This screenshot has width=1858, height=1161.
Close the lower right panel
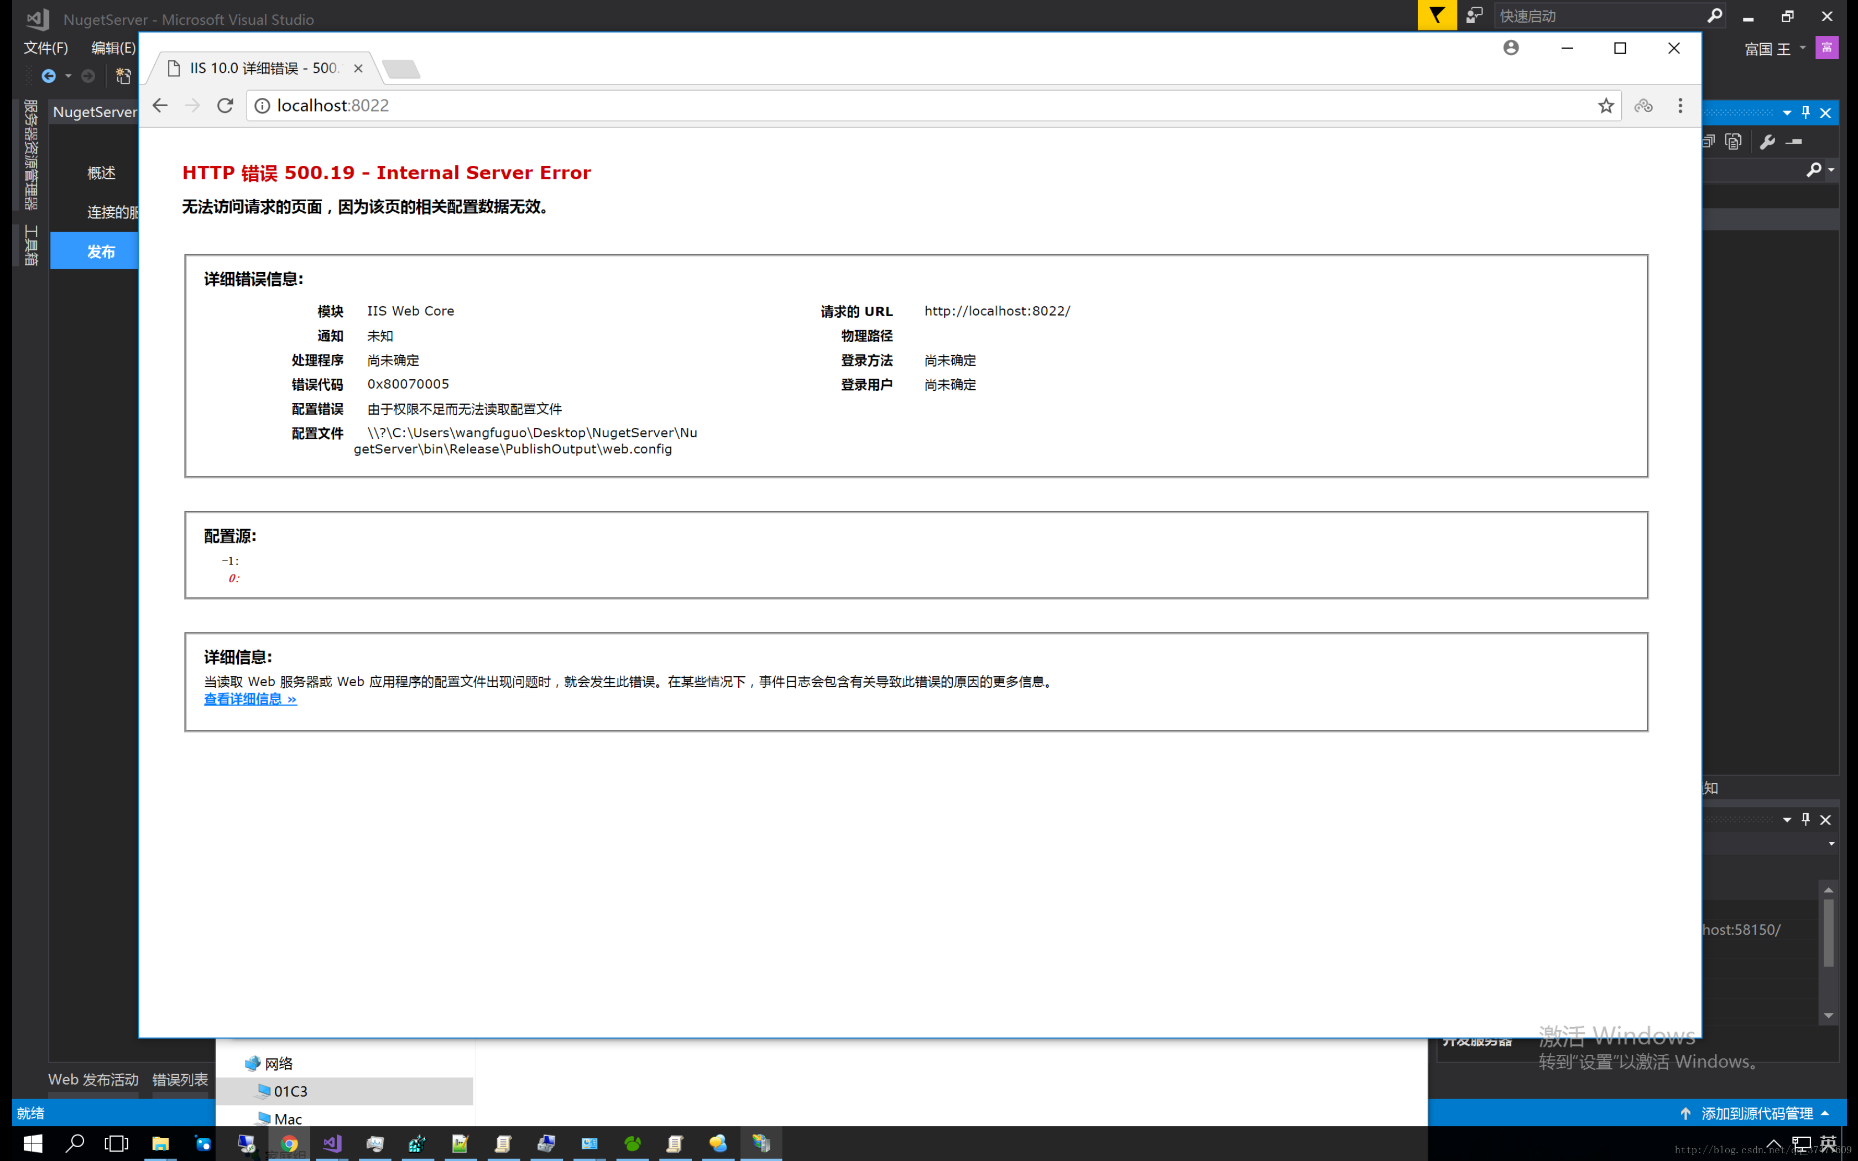click(1826, 819)
